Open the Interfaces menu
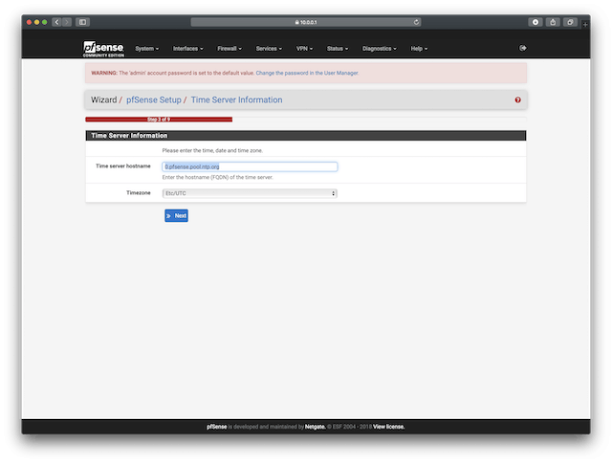The image size is (612, 463). pos(187,49)
